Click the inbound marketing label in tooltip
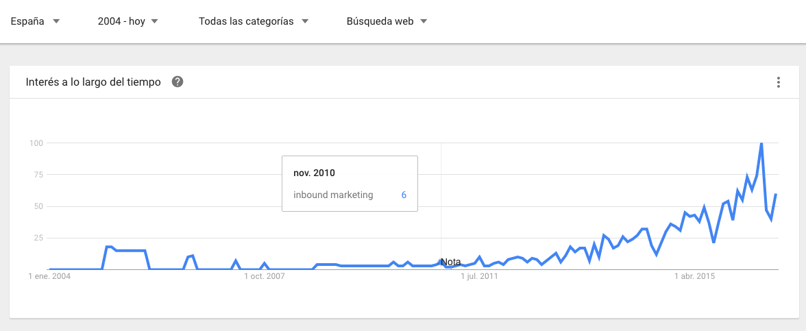 tap(333, 195)
